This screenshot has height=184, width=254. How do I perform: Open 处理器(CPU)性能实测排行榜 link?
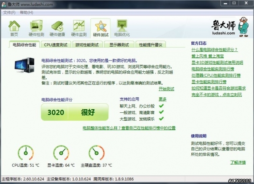click(x=216, y=75)
